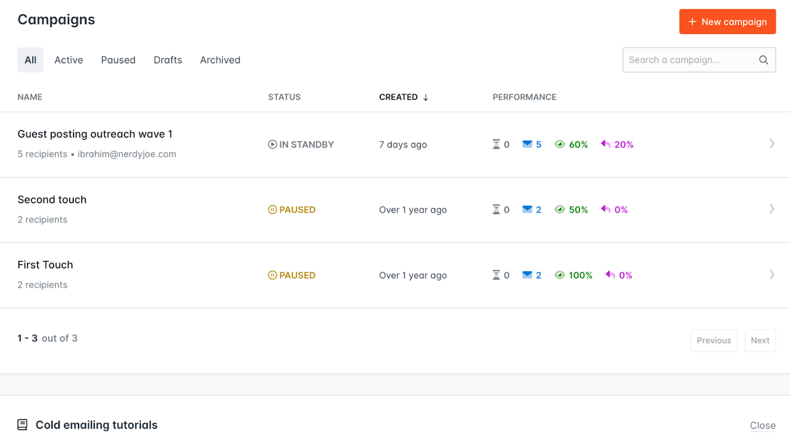The height and width of the screenshot is (444, 790).
Task: Close the Cold emailing tutorials panel
Action: (763, 425)
